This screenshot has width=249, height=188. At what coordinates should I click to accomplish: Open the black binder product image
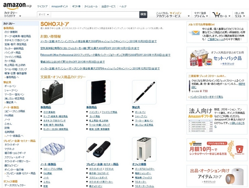point(98,92)
